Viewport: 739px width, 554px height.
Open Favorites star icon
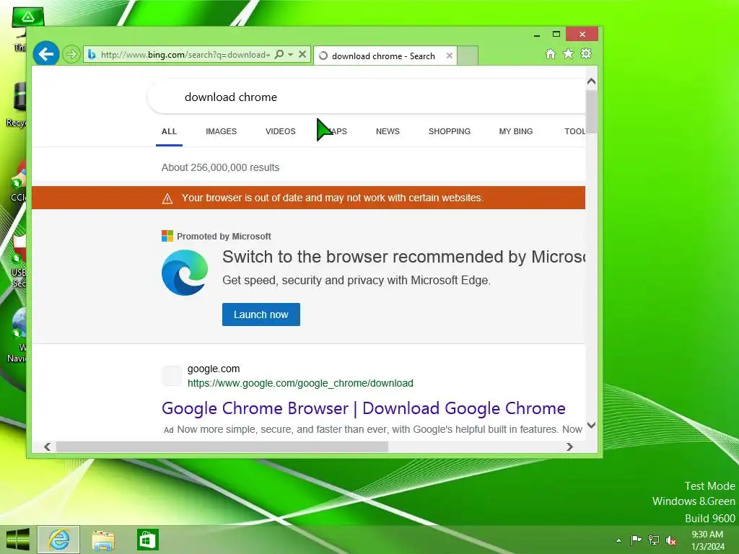(569, 53)
